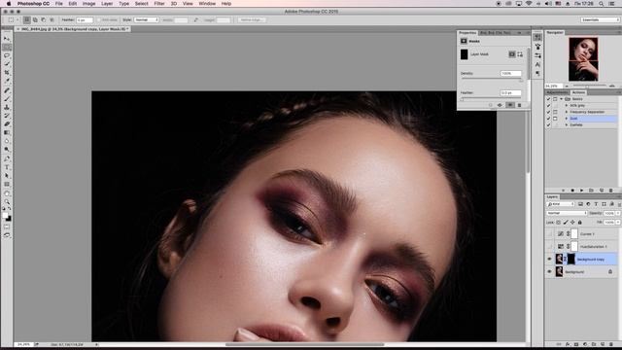Select the Eyedropper tool

7,81
